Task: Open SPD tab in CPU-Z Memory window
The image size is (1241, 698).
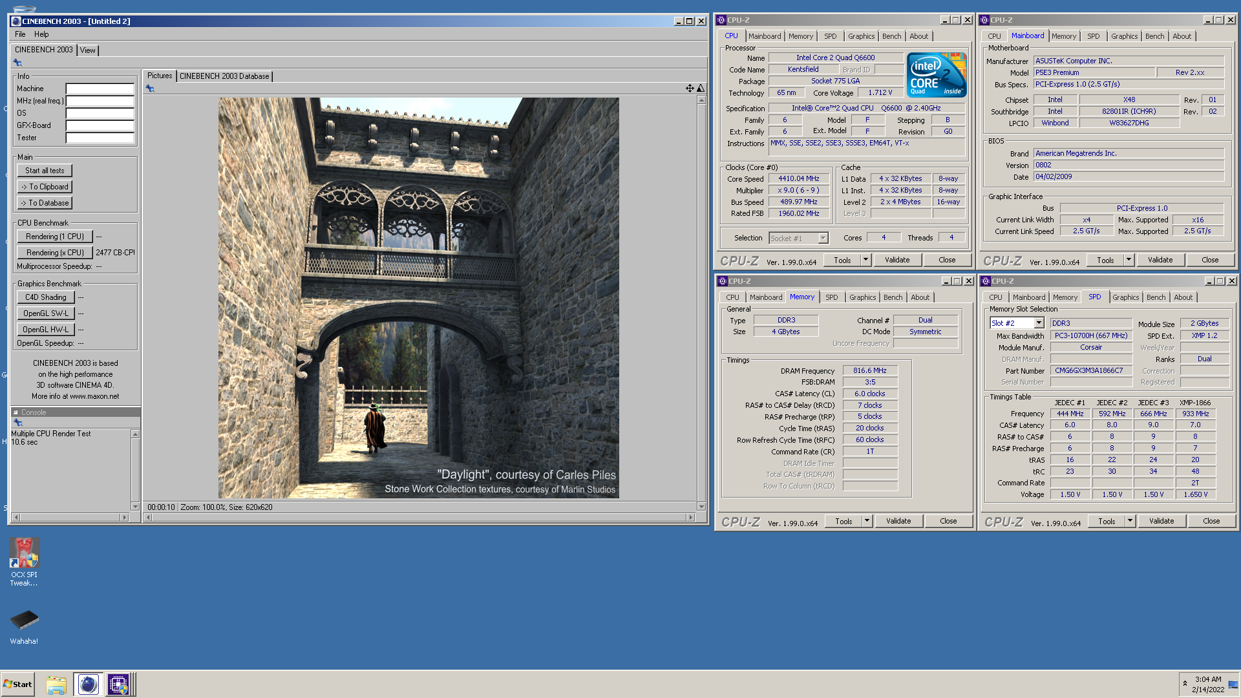Action: (831, 297)
